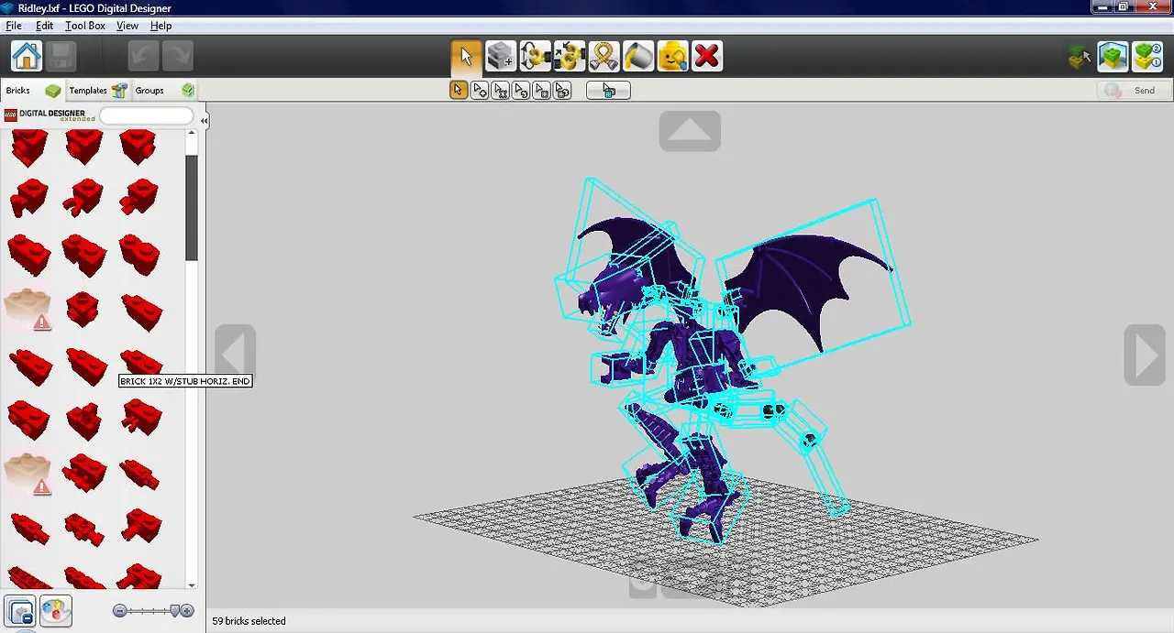Image resolution: width=1174 pixels, height=633 pixels.
Task: Choose the connected selection sub-tool
Action: point(501,90)
